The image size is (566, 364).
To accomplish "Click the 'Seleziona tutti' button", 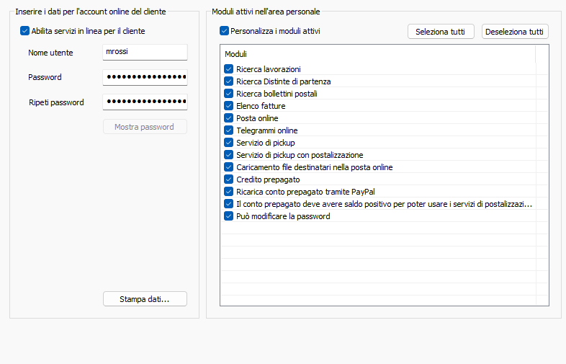I will click(440, 32).
